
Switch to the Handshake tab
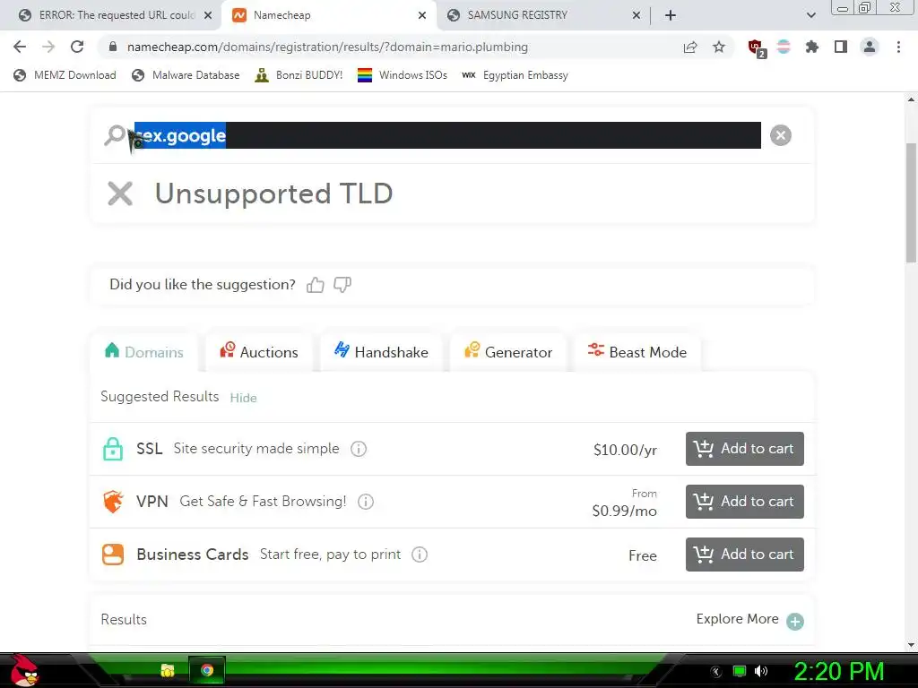click(381, 352)
